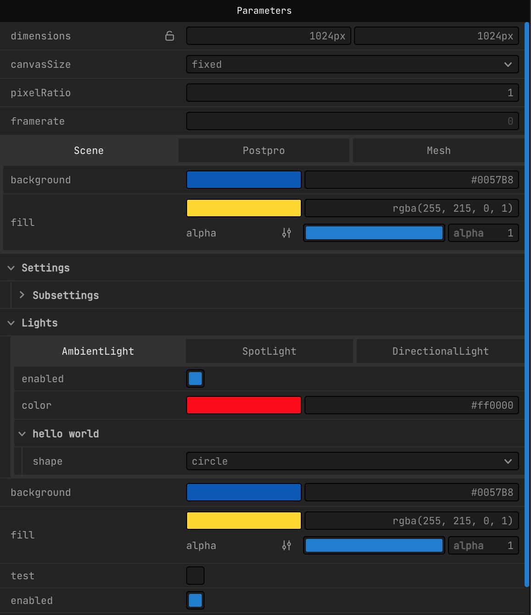
Task: Click the panel vertical scrollbar
Action: point(527,304)
